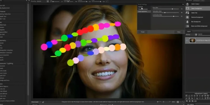The height and width of the screenshot is (105, 210).
Task: Select the image layer thumbnail
Action: [x=192, y=40]
